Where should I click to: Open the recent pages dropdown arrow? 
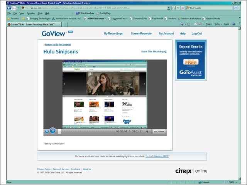click(x=18, y=8)
